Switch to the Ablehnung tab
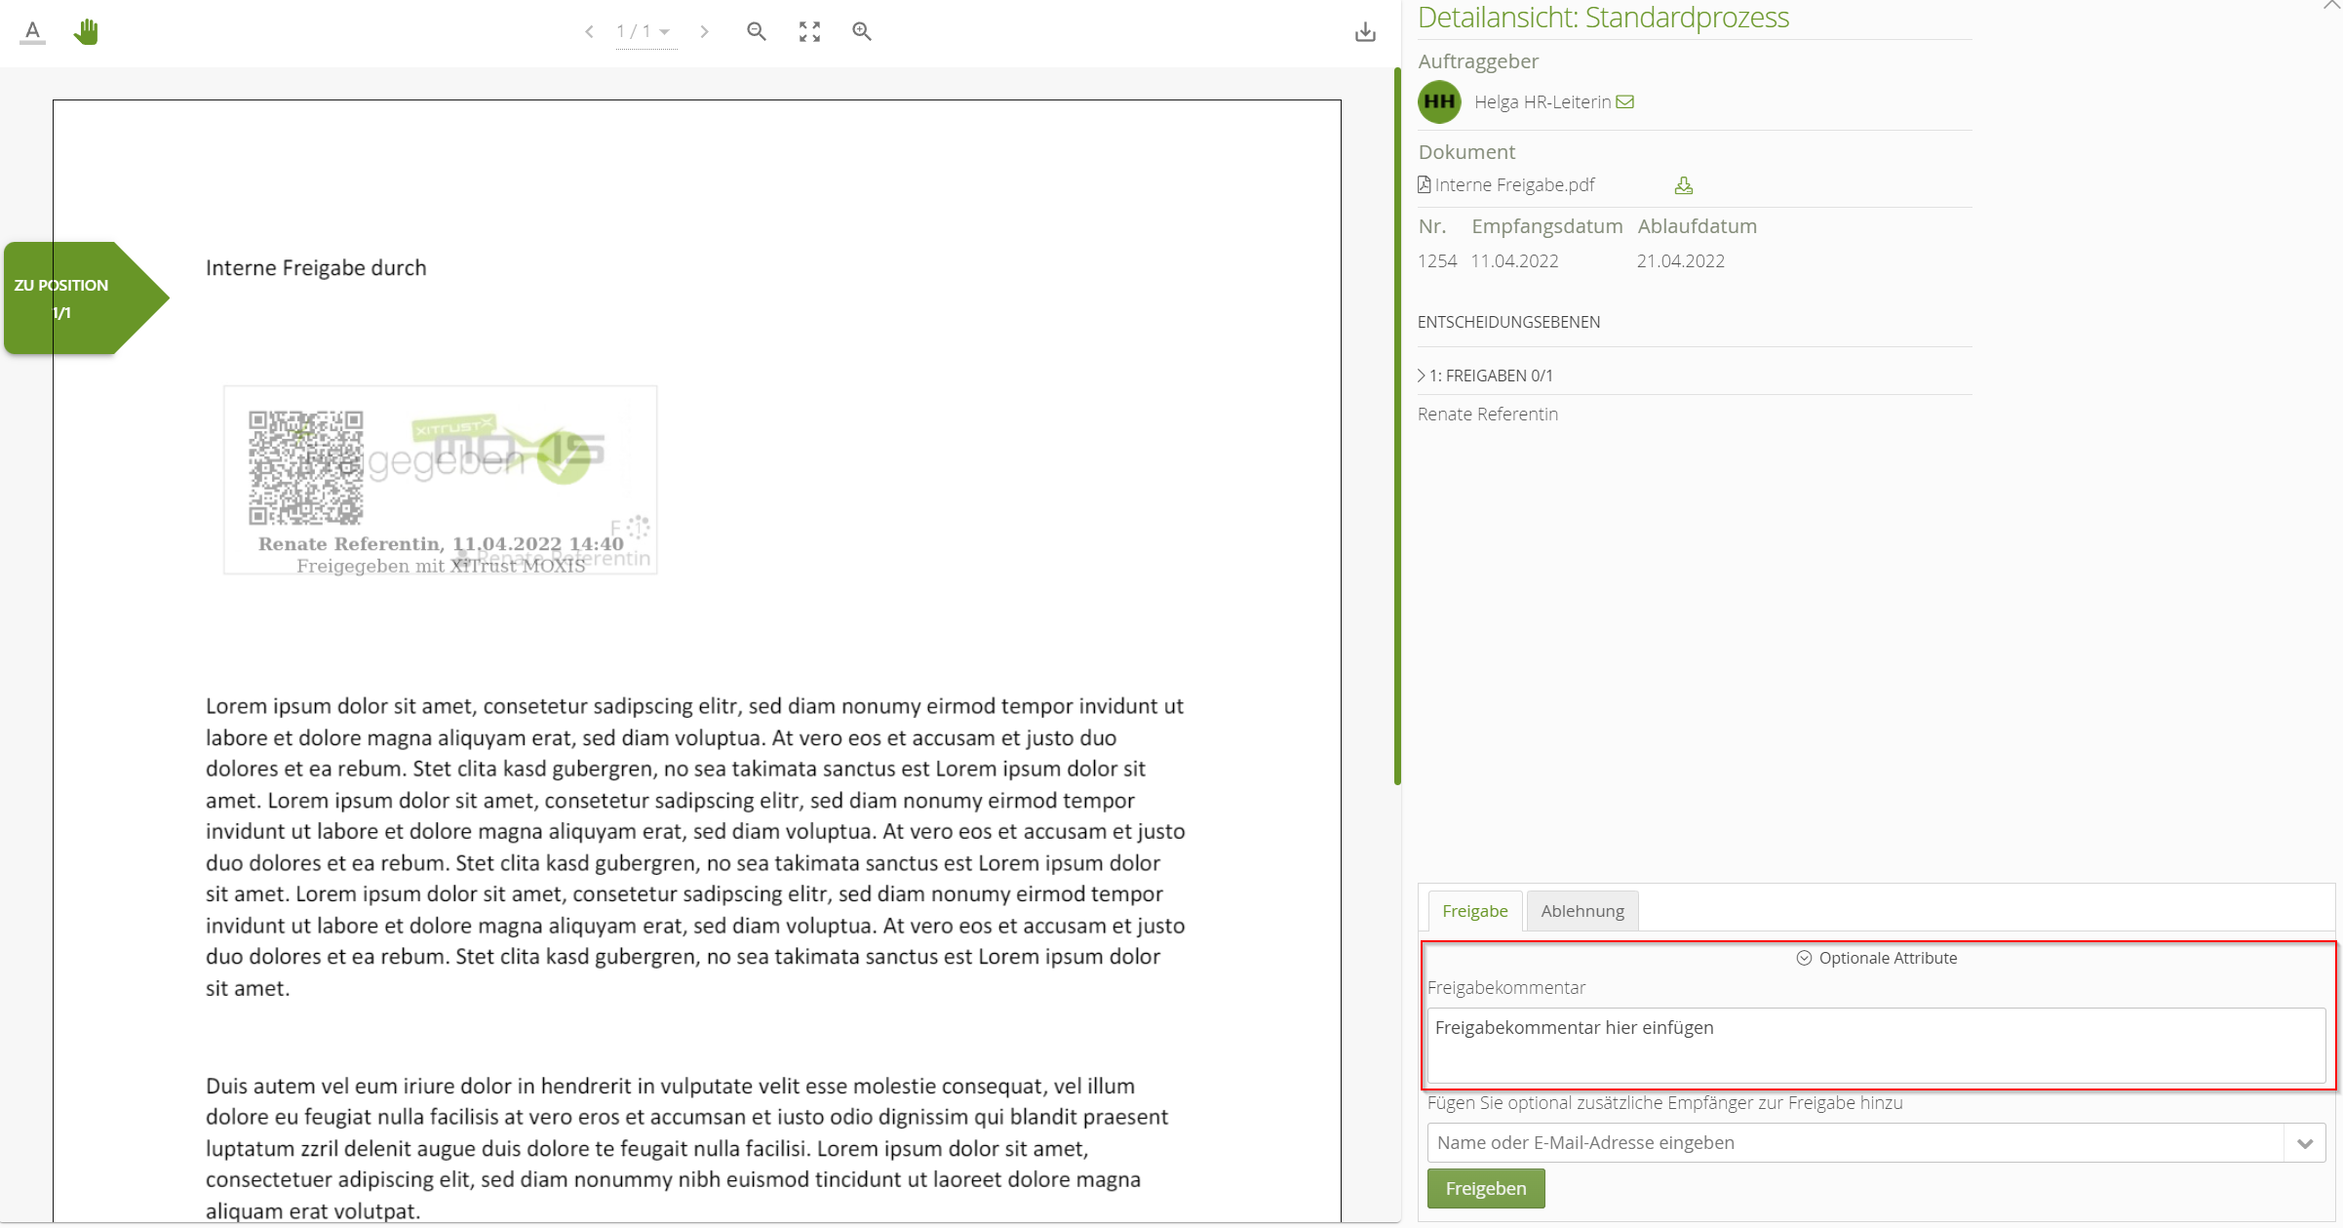Viewport: 2343px width, 1228px height. 1582,911
